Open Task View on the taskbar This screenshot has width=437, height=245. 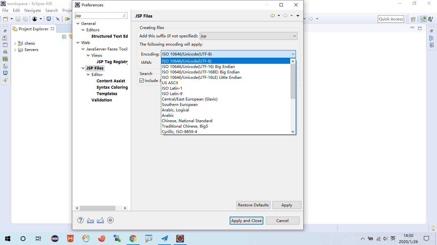(38, 239)
